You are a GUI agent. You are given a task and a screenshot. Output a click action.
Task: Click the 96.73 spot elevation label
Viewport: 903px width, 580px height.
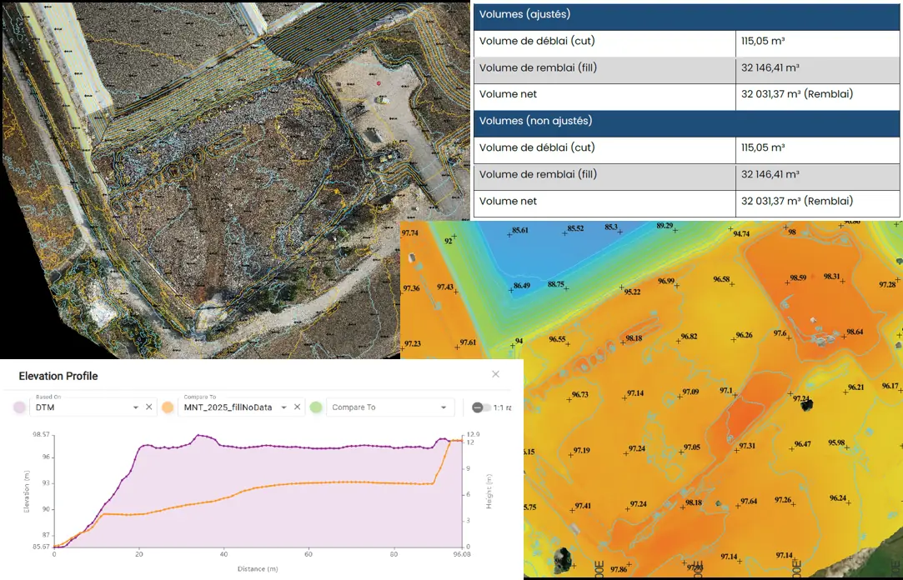pyautogui.click(x=580, y=395)
